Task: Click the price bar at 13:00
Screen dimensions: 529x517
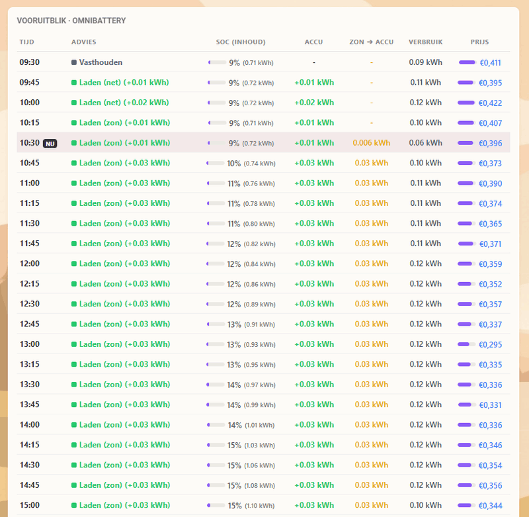Action: click(467, 344)
